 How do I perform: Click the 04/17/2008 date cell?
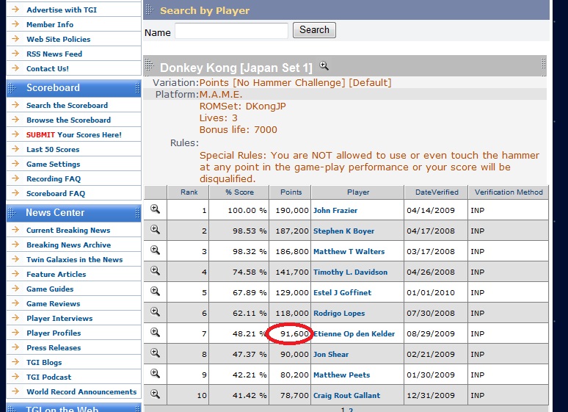point(436,231)
